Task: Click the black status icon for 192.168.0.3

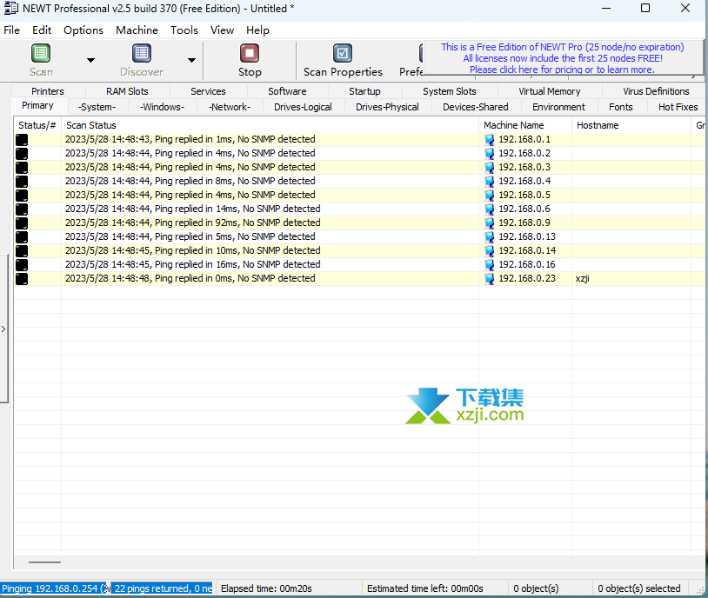Action: pos(22,168)
